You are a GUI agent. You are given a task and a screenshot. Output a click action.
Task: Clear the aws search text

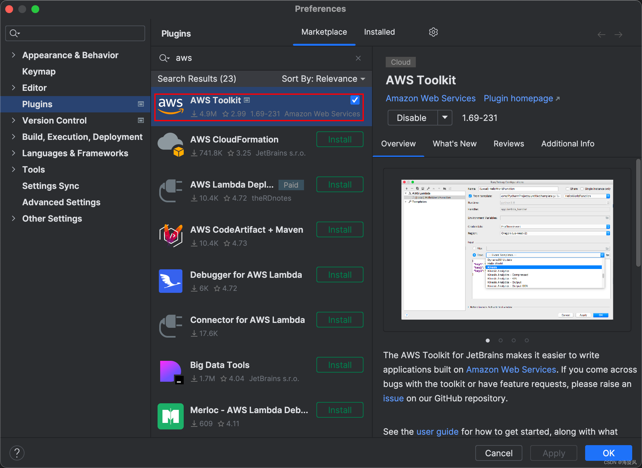point(358,58)
